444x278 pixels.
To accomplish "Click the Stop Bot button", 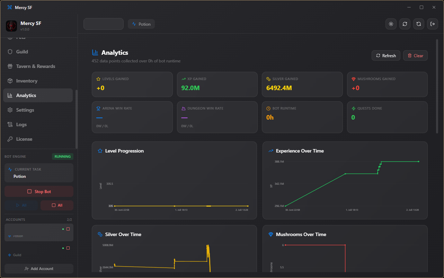I will point(39,191).
